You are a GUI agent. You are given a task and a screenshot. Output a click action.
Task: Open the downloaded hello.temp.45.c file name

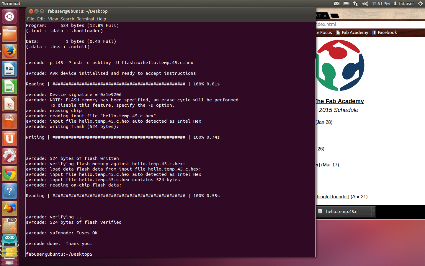[x=341, y=212]
